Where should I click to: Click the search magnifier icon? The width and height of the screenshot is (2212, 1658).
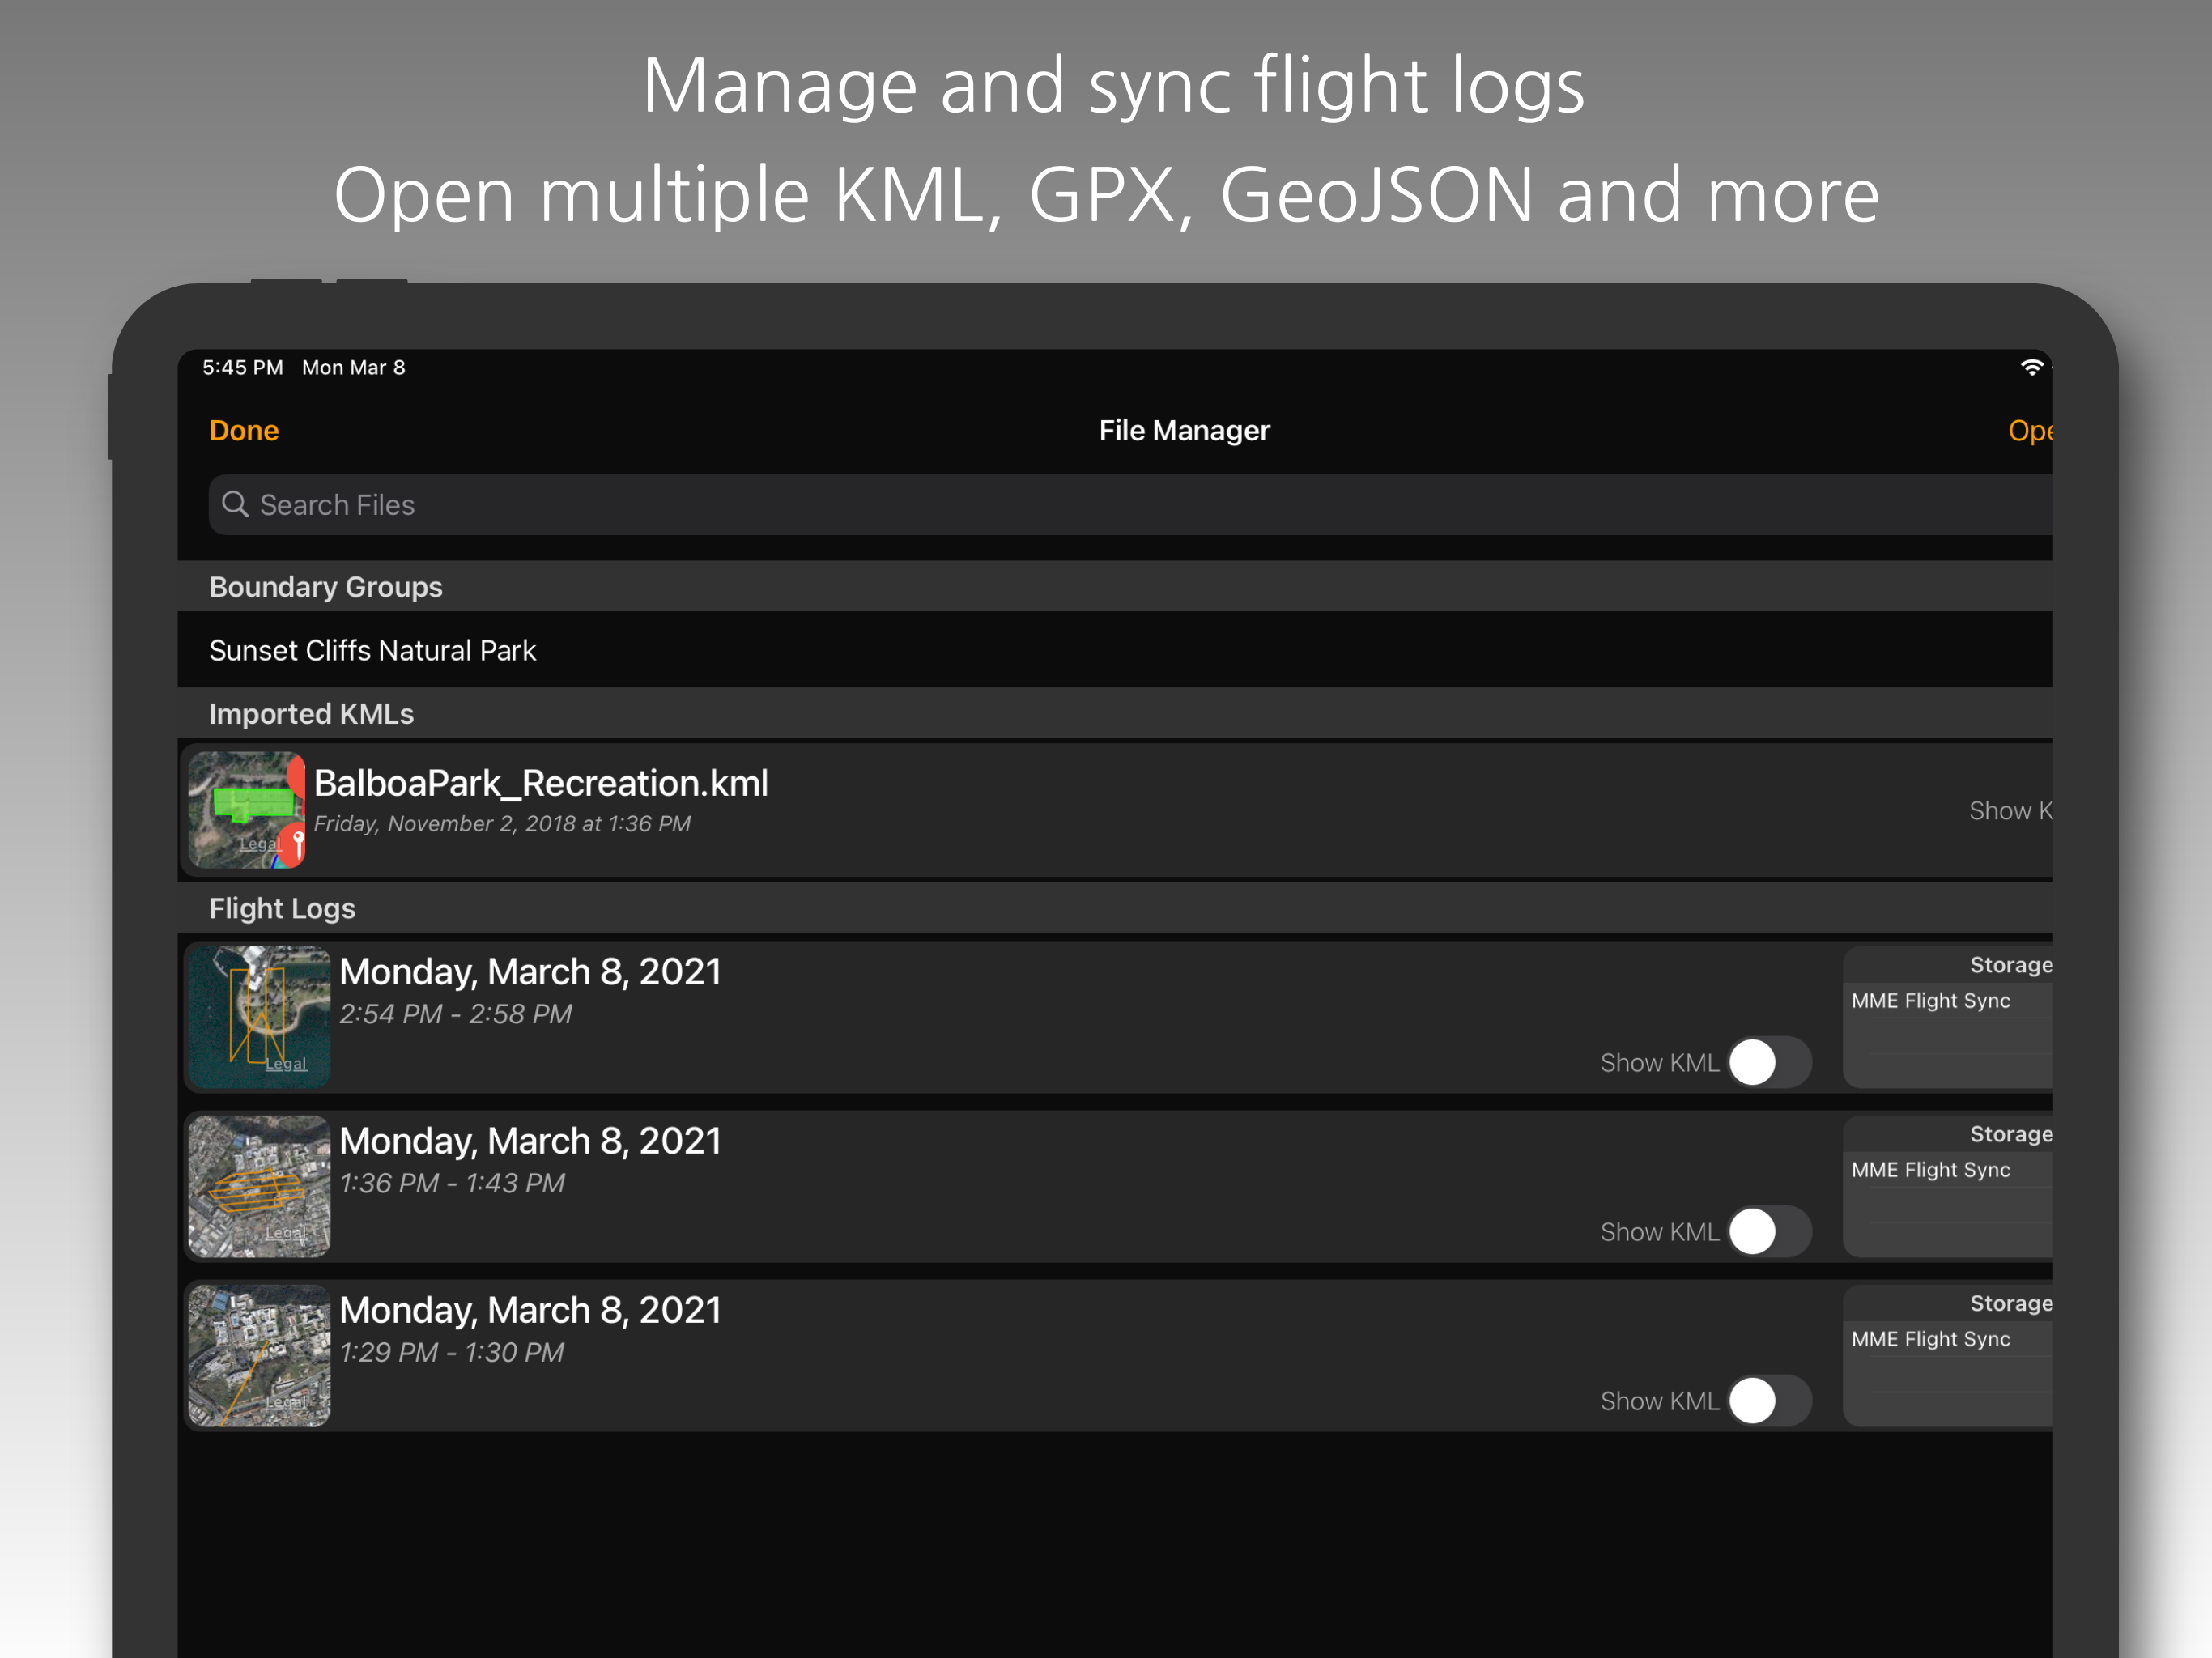click(235, 504)
